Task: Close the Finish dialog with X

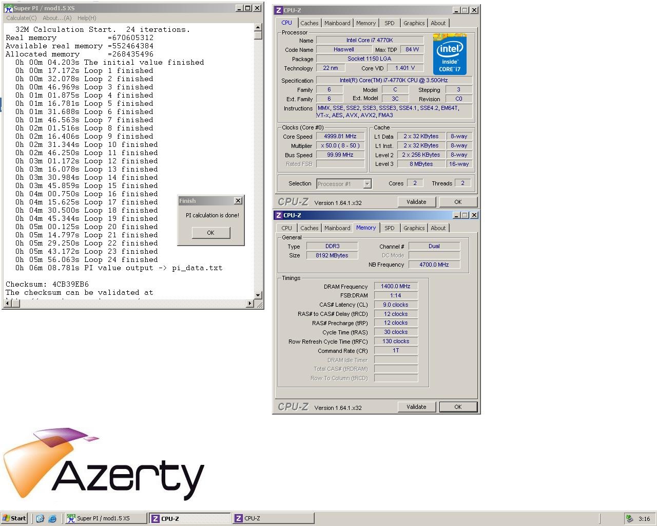Action: click(x=238, y=201)
